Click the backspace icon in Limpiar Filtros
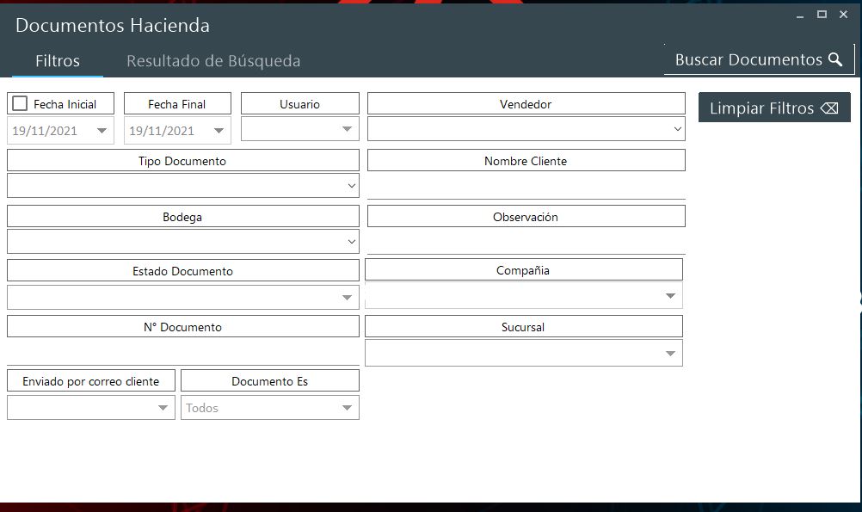 pyautogui.click(x=829, y=108)
